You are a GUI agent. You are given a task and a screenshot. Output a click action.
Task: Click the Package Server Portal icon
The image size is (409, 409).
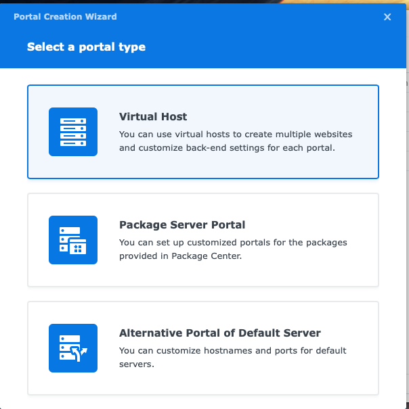click(x=73, y=240)
